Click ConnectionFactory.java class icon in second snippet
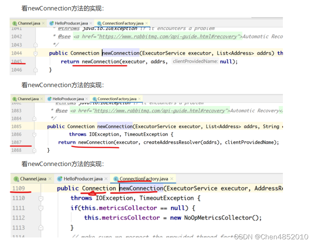This screenshot has height=243, width=314. (x=94, y=99)
